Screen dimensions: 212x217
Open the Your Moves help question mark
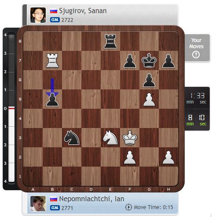[x=196, y=55]
